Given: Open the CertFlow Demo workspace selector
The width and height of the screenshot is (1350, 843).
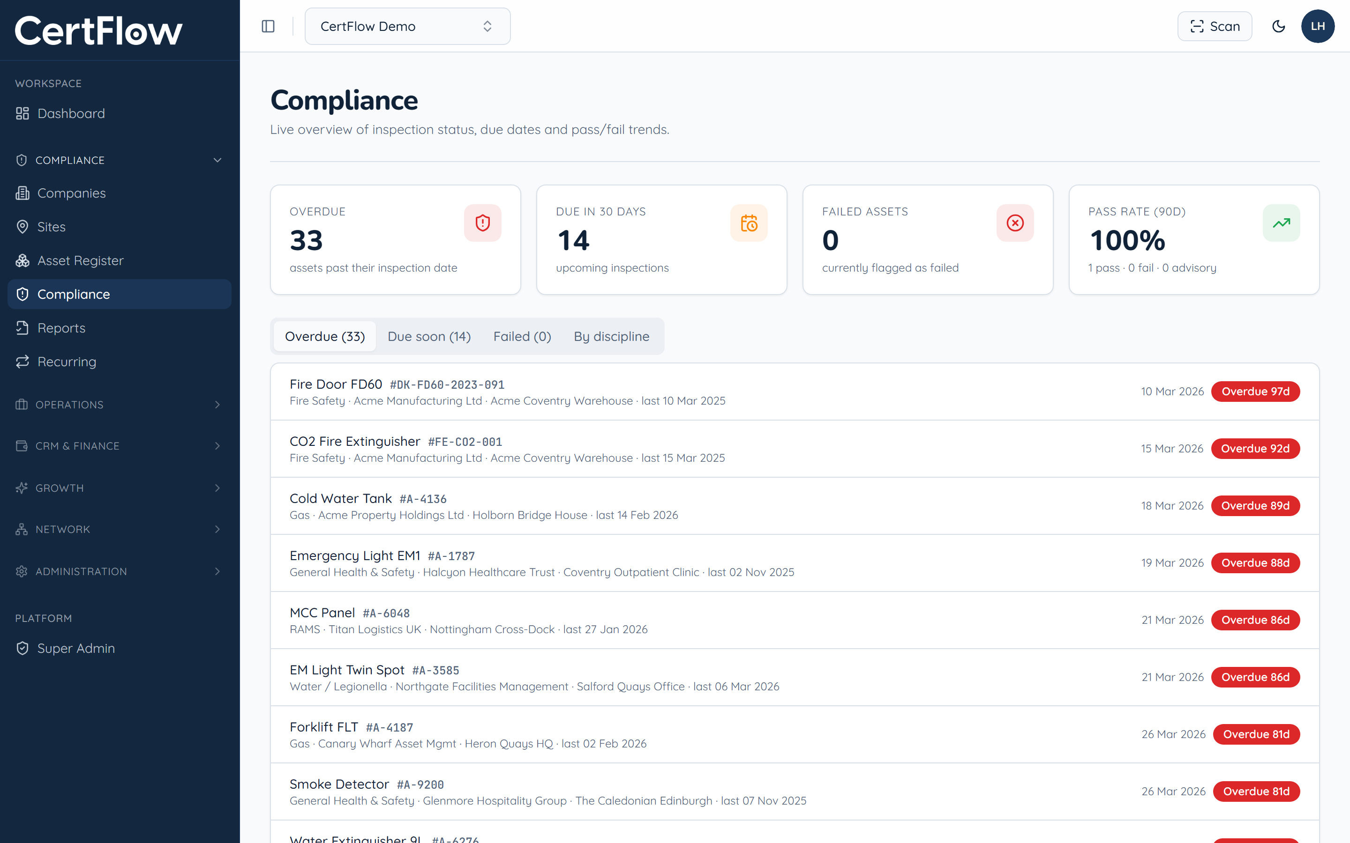Looking at the screenshot, I should pos(407,26).
